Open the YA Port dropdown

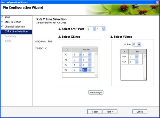(x=137, y=44)
